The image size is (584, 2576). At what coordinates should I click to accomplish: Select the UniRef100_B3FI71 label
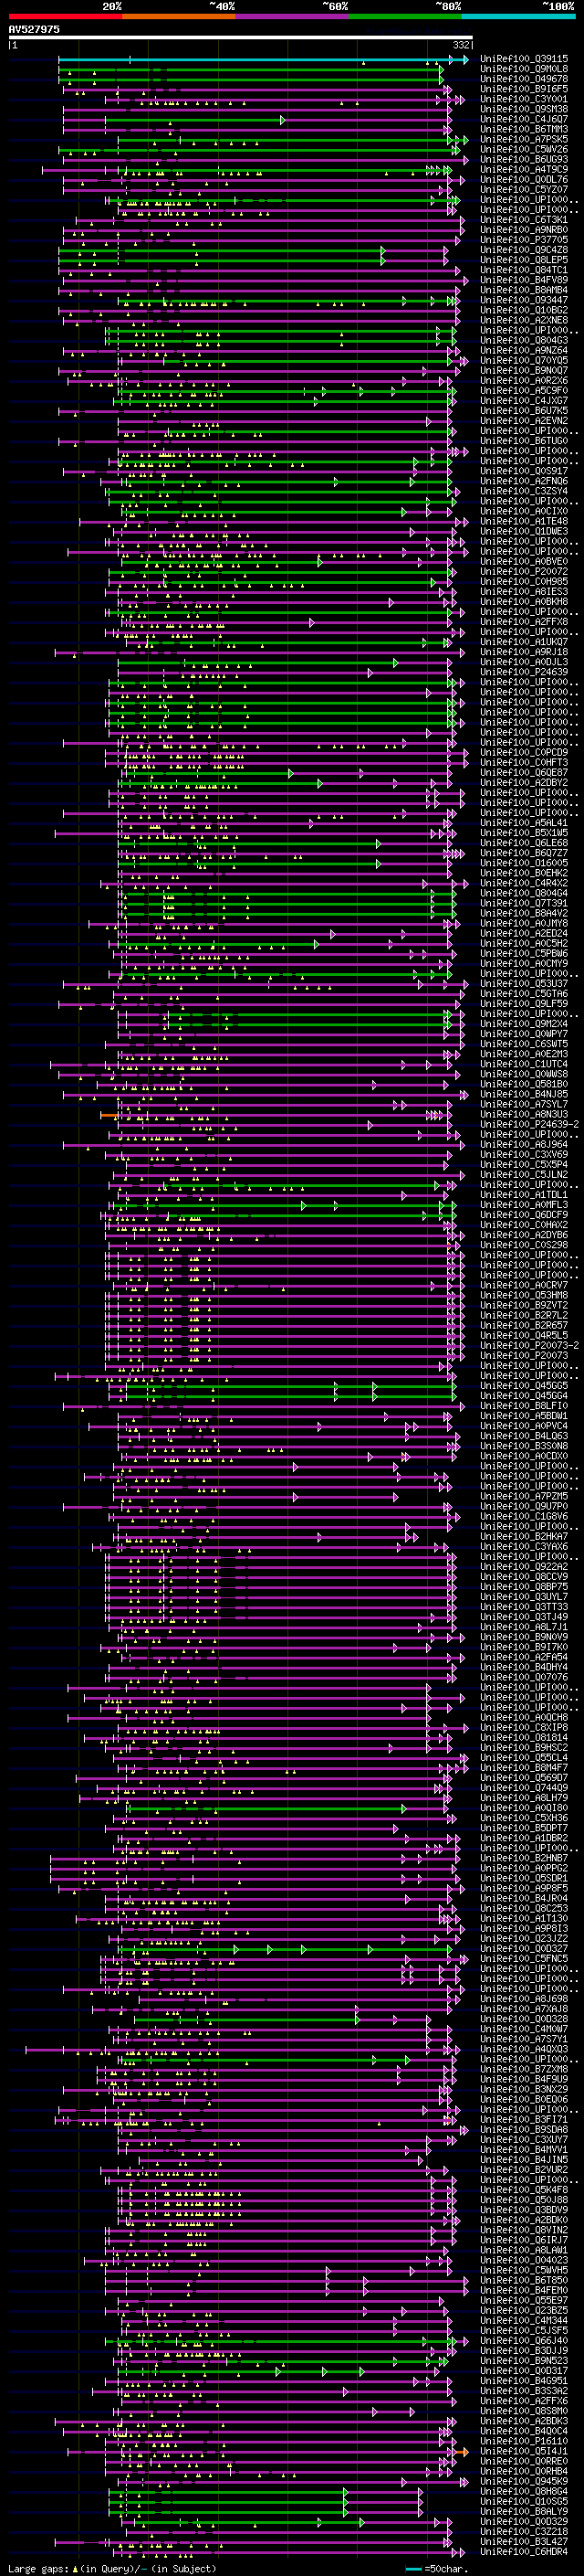(x=524, y=2119)
